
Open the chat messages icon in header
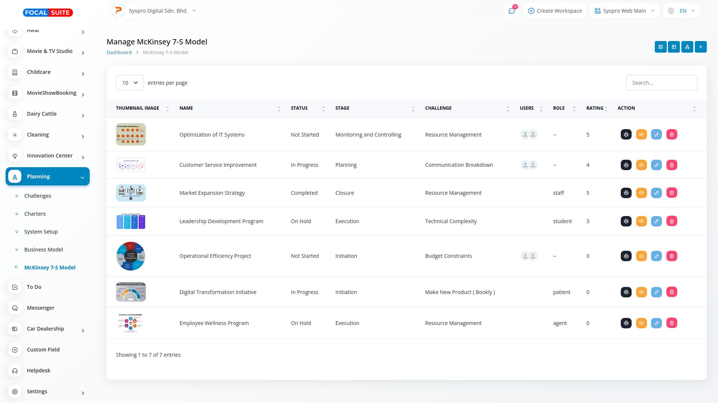click(512, 11)
